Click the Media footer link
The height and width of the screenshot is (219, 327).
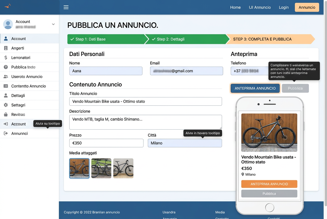point(220,212)
